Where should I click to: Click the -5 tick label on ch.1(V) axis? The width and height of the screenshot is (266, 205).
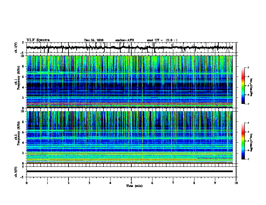pyautogui.click(x=23, y=53)
